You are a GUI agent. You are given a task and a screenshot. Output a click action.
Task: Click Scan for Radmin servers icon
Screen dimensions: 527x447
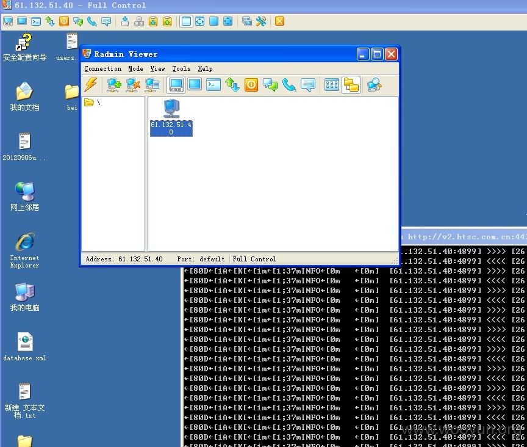pyautogui.click(x=374, y=85)
